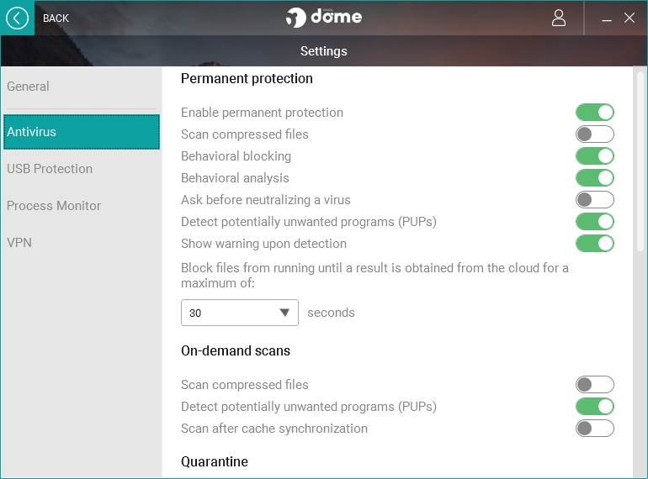Minimize the Dome window
The width and height of the screenshot is (648, 479).
[x=608, y=18]
